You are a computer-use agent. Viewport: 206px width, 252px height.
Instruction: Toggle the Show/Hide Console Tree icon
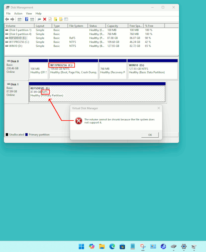coord(19,19)
